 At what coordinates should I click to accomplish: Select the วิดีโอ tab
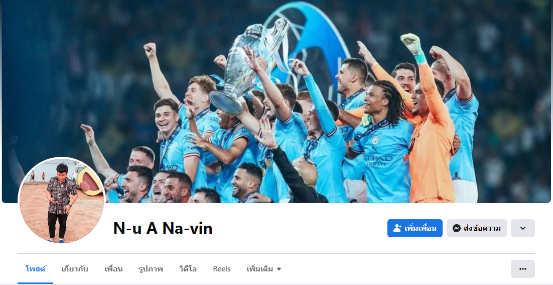(x=188, y=269)
